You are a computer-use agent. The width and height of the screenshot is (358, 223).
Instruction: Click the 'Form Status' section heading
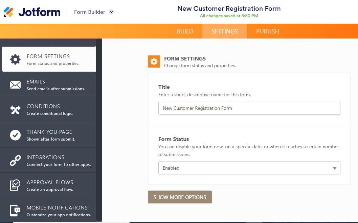click(174, 139)
